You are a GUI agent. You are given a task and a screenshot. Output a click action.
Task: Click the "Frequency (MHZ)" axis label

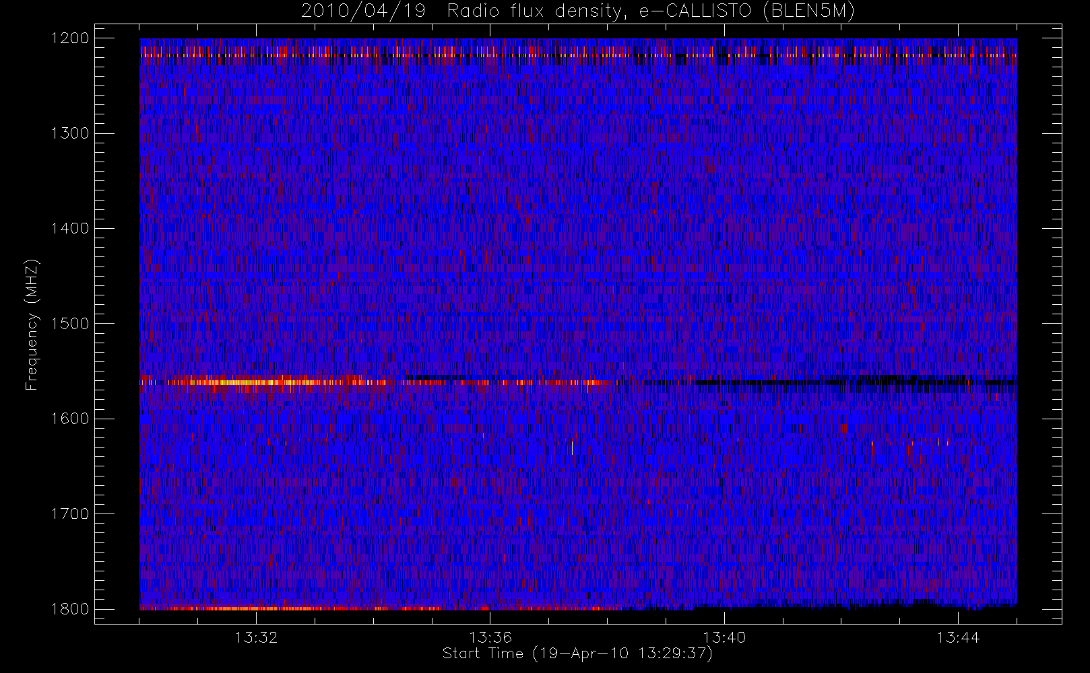click(32, 324)
